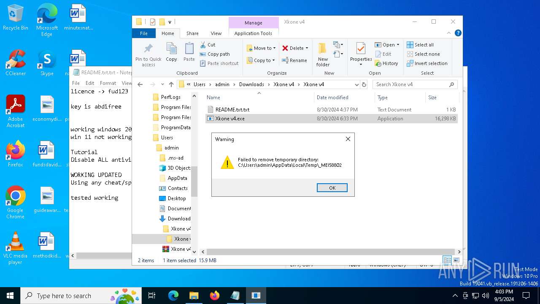The width and height of the screenshot is (540, 304).
Task: Close the Warning dialog
Action: point(348,139)
